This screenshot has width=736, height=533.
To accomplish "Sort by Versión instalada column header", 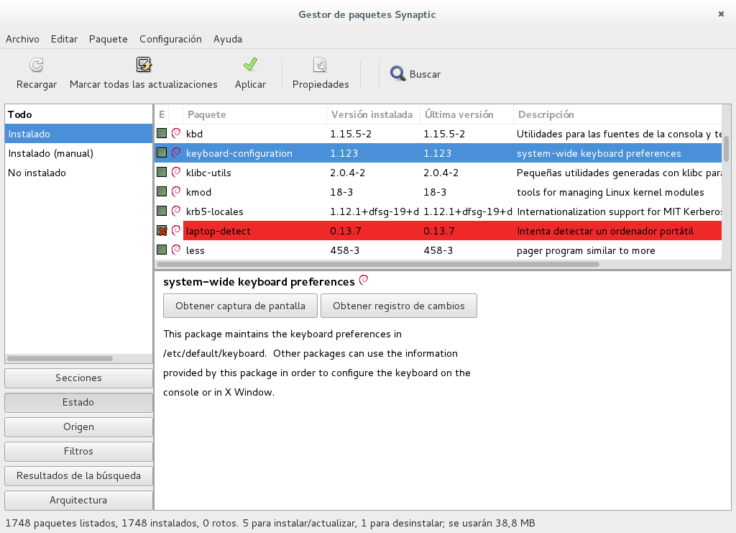I will click(x=373, y=114).
